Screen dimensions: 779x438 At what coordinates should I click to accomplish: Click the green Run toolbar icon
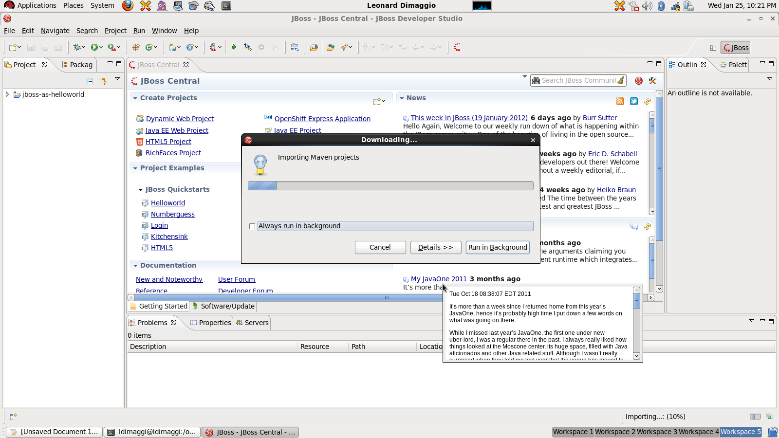pyautogui.click(x=94, y=47)
